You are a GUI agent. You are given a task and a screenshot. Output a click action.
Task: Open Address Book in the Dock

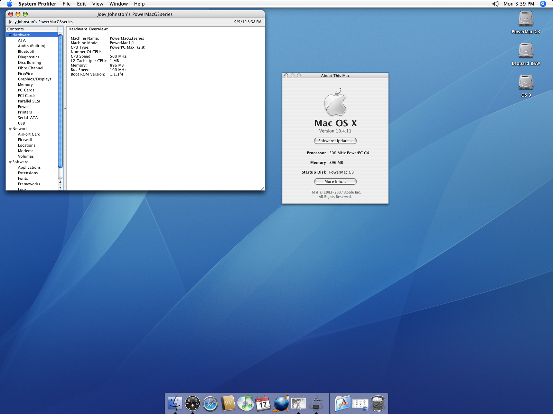coord(228,403)
